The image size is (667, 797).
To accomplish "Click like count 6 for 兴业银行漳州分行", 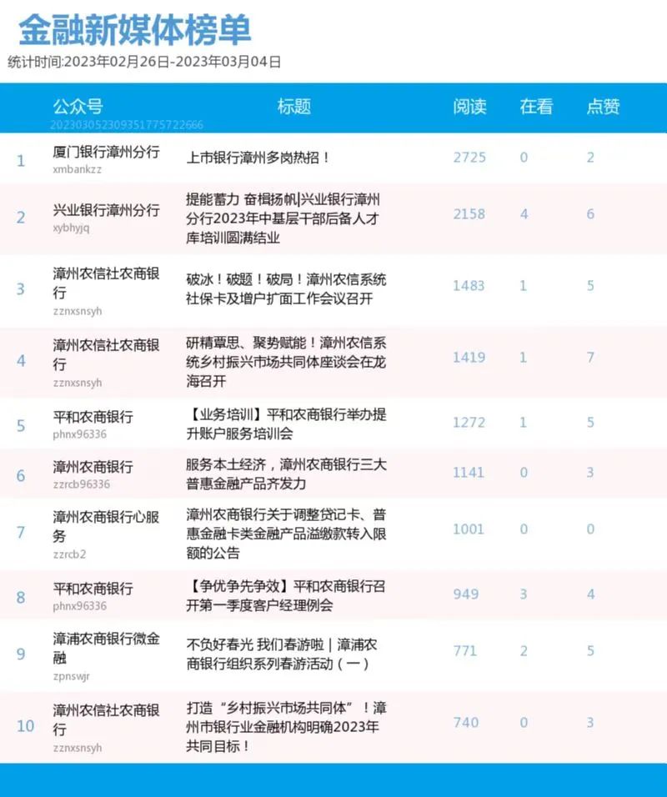I will tap(590, 214).
